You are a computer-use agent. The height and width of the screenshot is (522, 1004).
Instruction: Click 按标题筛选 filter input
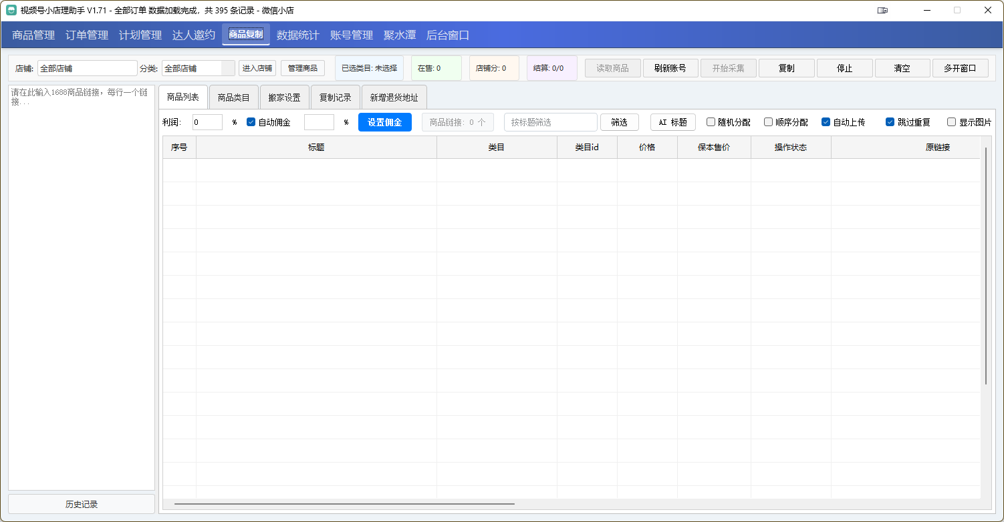[x=551, y=122]
